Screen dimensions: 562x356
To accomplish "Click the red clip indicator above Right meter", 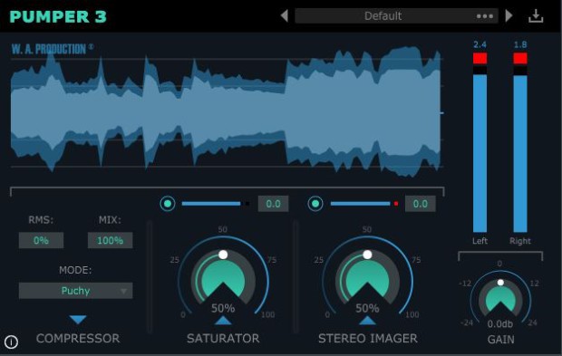I will pyautogui.click(x=520, y=58).
